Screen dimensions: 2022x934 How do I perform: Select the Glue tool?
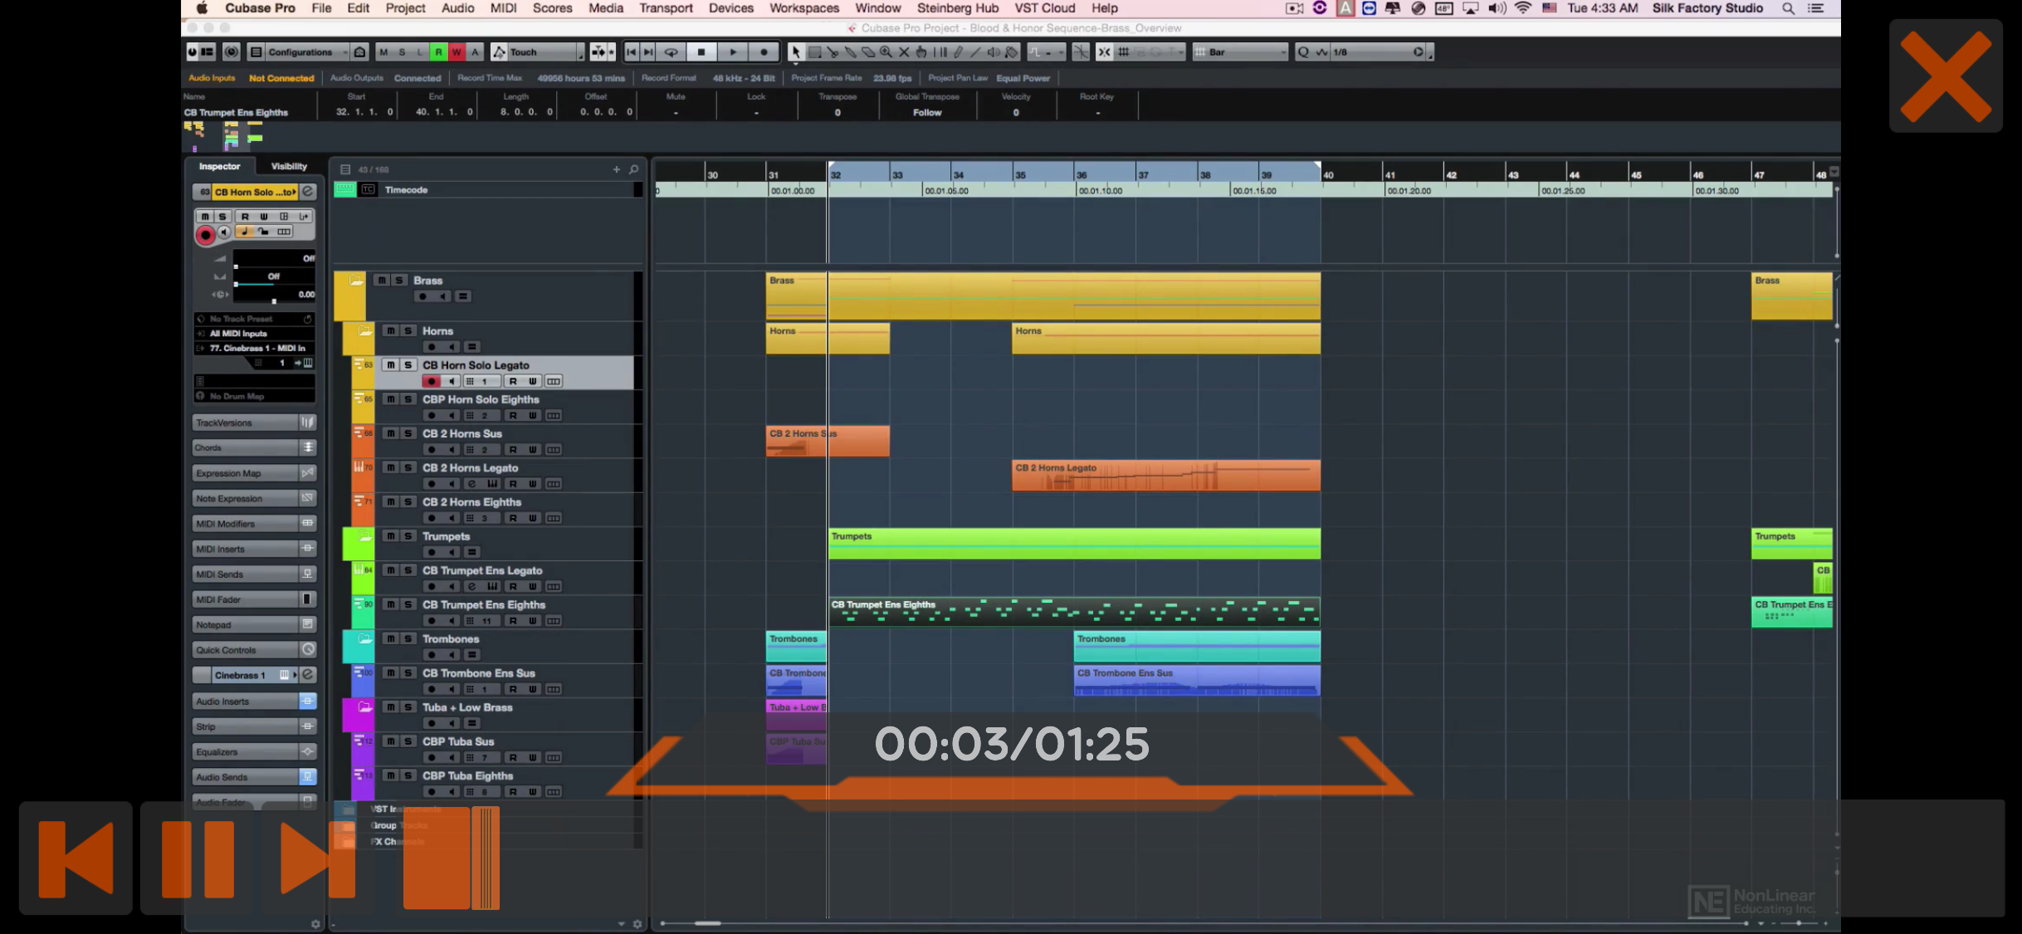click(x=850, y=52)
